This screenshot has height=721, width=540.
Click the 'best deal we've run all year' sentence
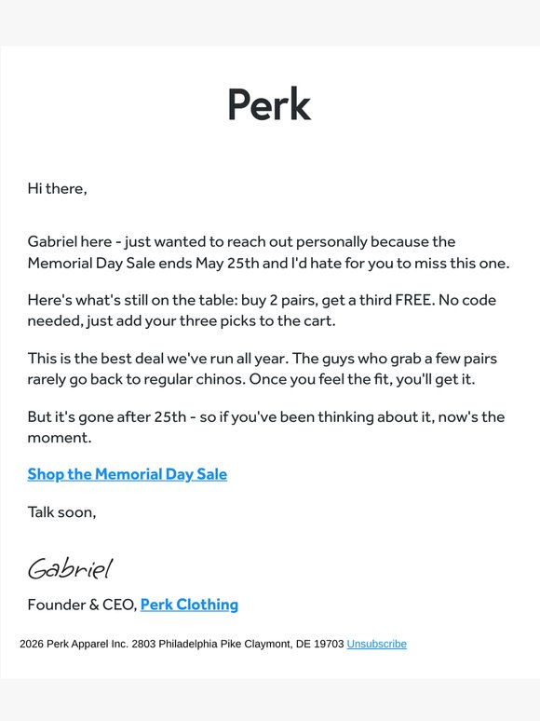[158, 359]
